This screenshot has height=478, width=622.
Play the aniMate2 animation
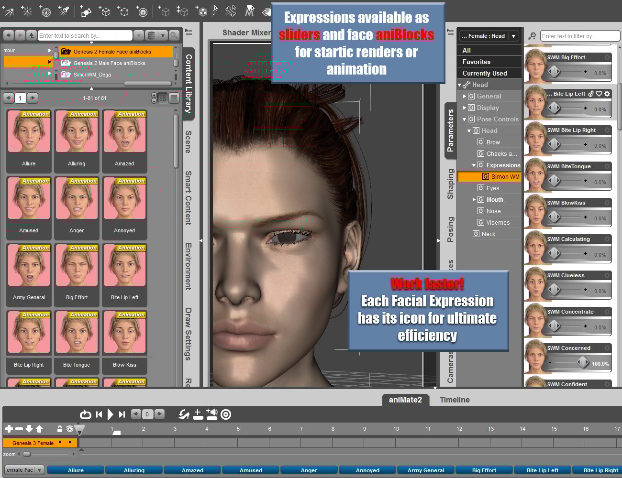coord(110,414)
